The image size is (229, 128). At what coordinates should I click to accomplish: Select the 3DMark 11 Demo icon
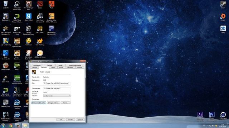click(40, 54)
